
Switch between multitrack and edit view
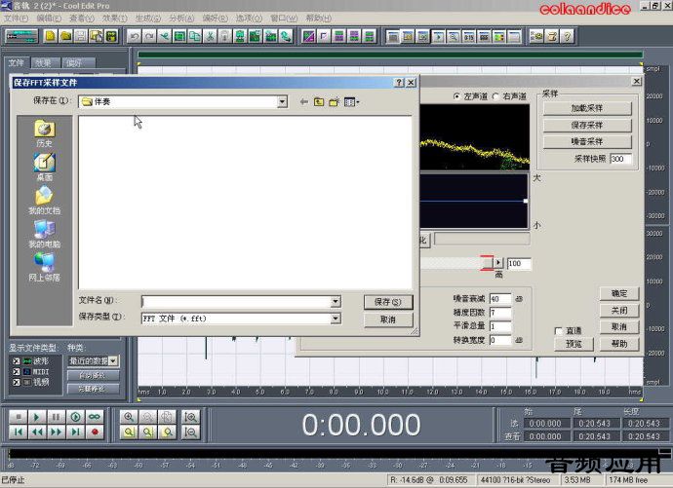[x=21, y=36]
